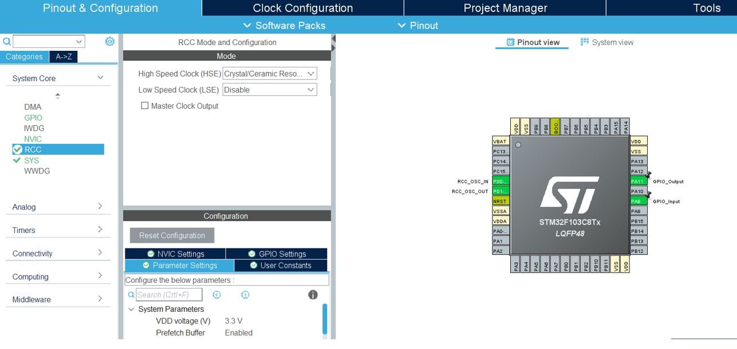Screen dimensions: 737x349
Task: Select the VSSA pin on the chip
Action: click(x=501, y=211)
